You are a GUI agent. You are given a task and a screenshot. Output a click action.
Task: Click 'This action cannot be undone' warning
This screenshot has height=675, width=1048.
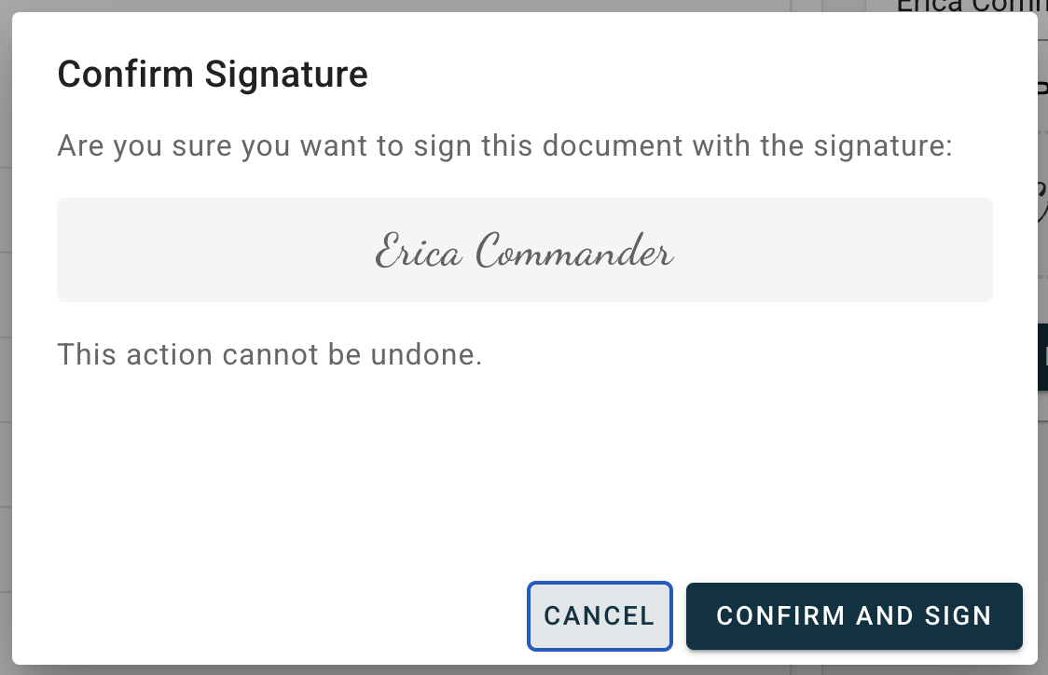[269, 355]
